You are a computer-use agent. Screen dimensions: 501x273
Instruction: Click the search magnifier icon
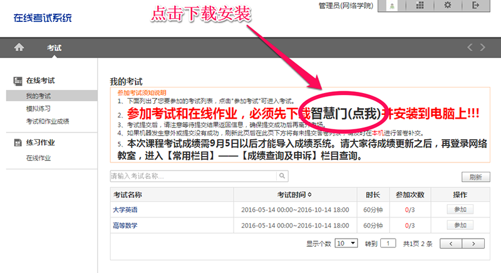[x=282, y=176]
